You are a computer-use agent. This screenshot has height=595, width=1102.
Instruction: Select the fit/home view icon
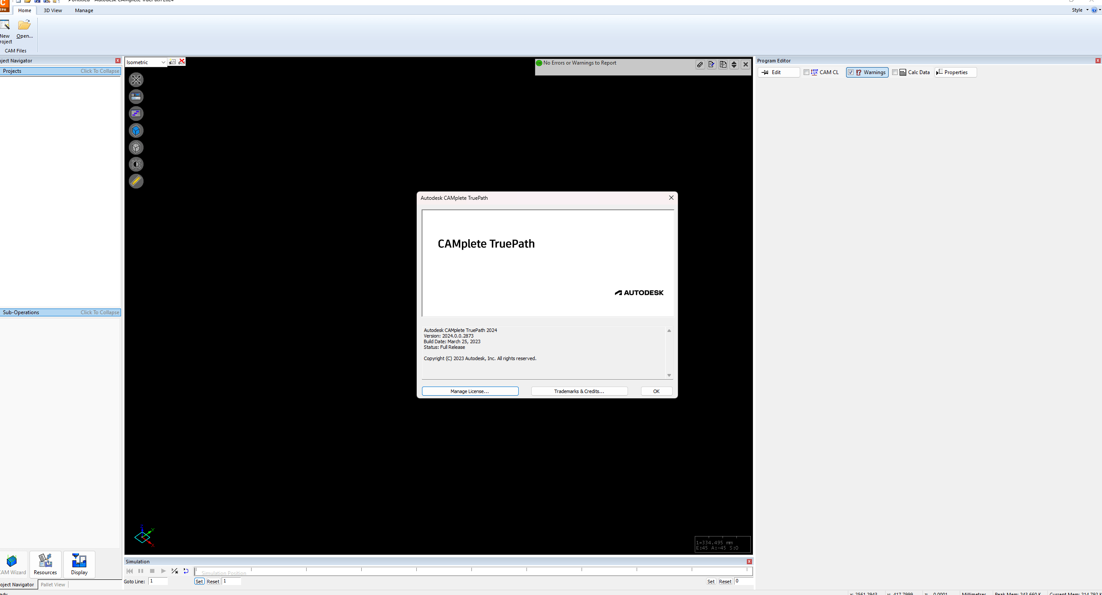[x=136, y=79]
